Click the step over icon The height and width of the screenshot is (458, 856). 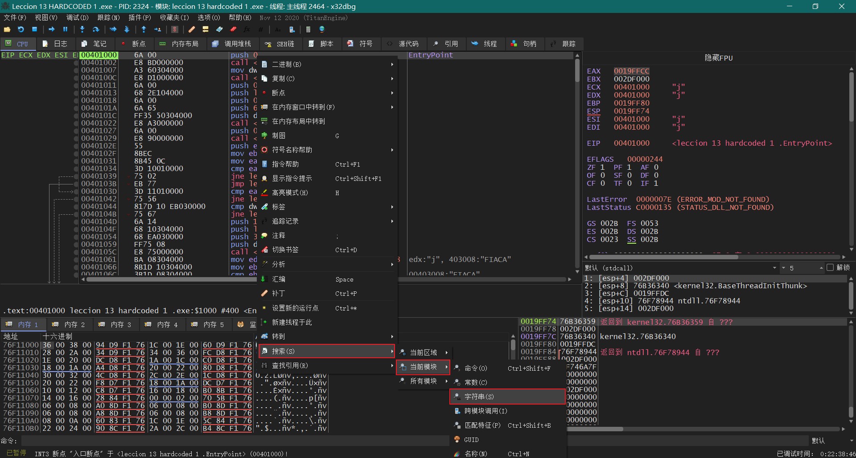96,29
